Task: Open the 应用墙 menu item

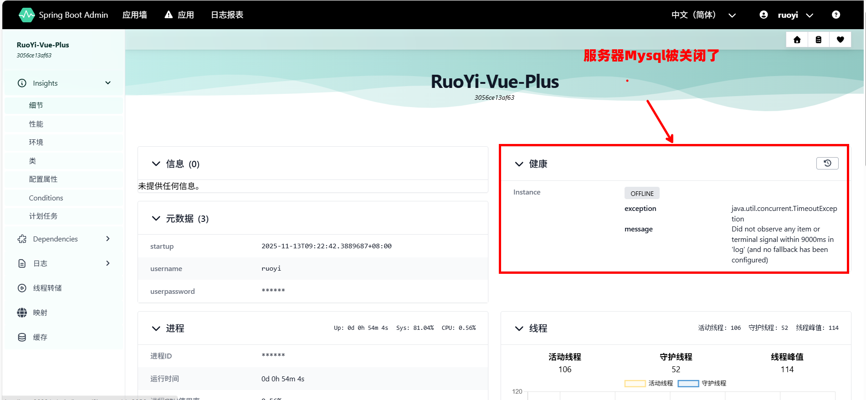Action: [134, 15]
